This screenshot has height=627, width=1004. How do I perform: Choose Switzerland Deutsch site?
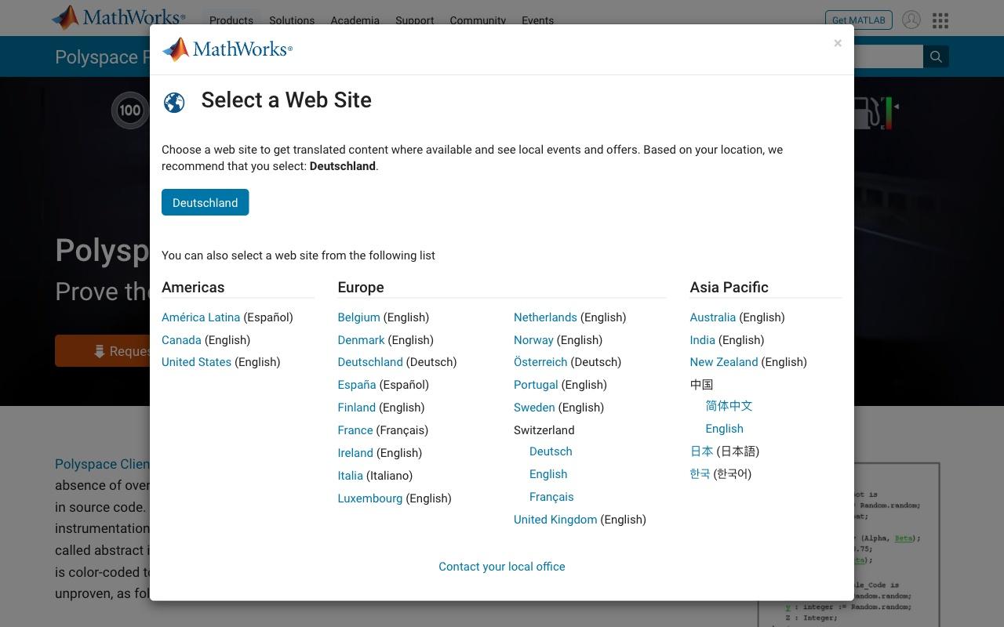[551, 451]
